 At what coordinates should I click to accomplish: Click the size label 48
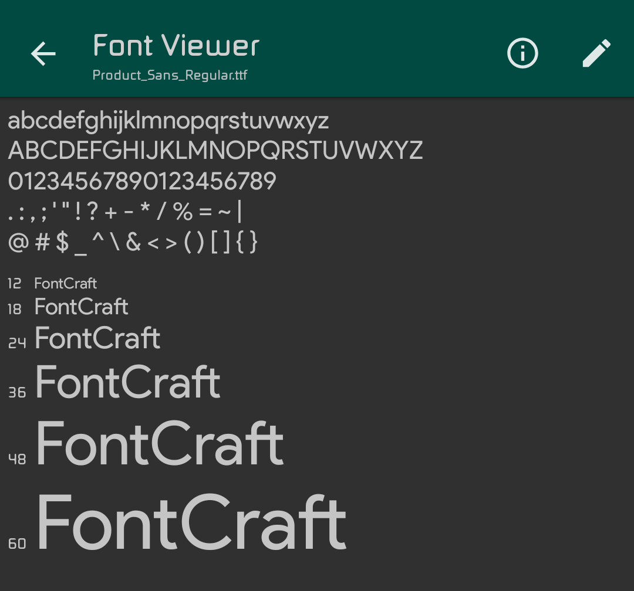pyautogui.click(x=17, y=459)
